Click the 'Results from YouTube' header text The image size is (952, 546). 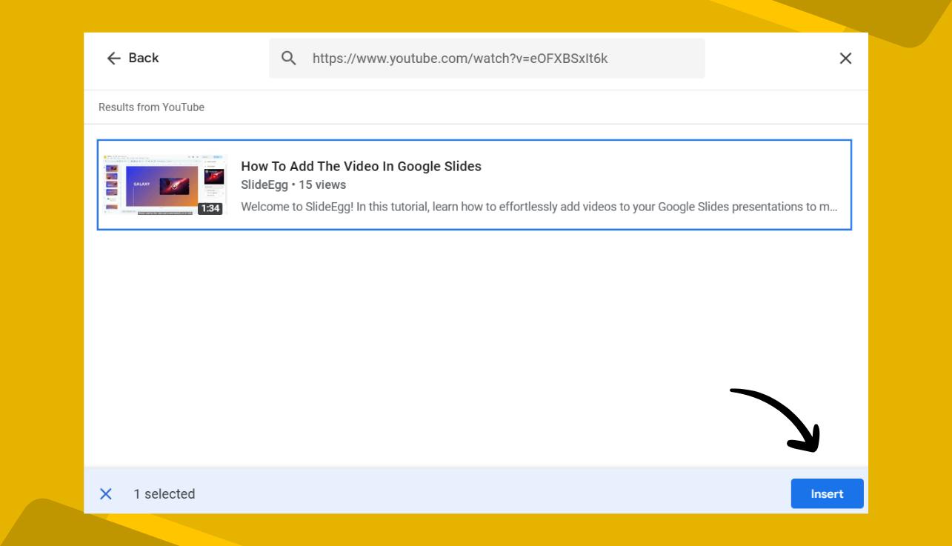(x=151, y=107)
